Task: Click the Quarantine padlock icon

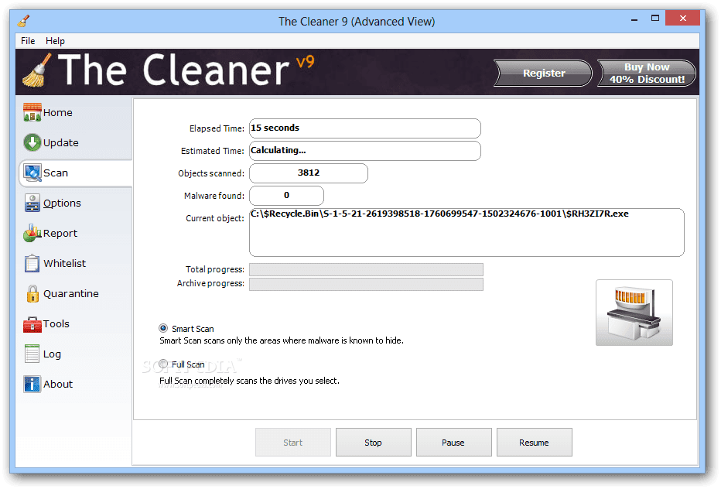Action: tap(32, 293)
